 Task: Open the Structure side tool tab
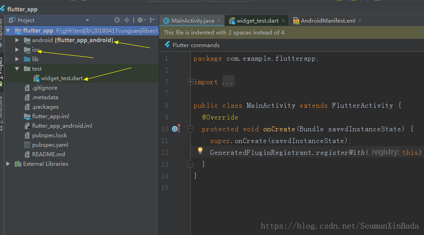[1, 113]
